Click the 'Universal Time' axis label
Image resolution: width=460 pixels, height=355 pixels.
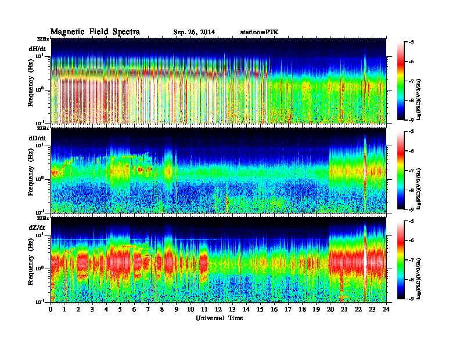point(219,318)
